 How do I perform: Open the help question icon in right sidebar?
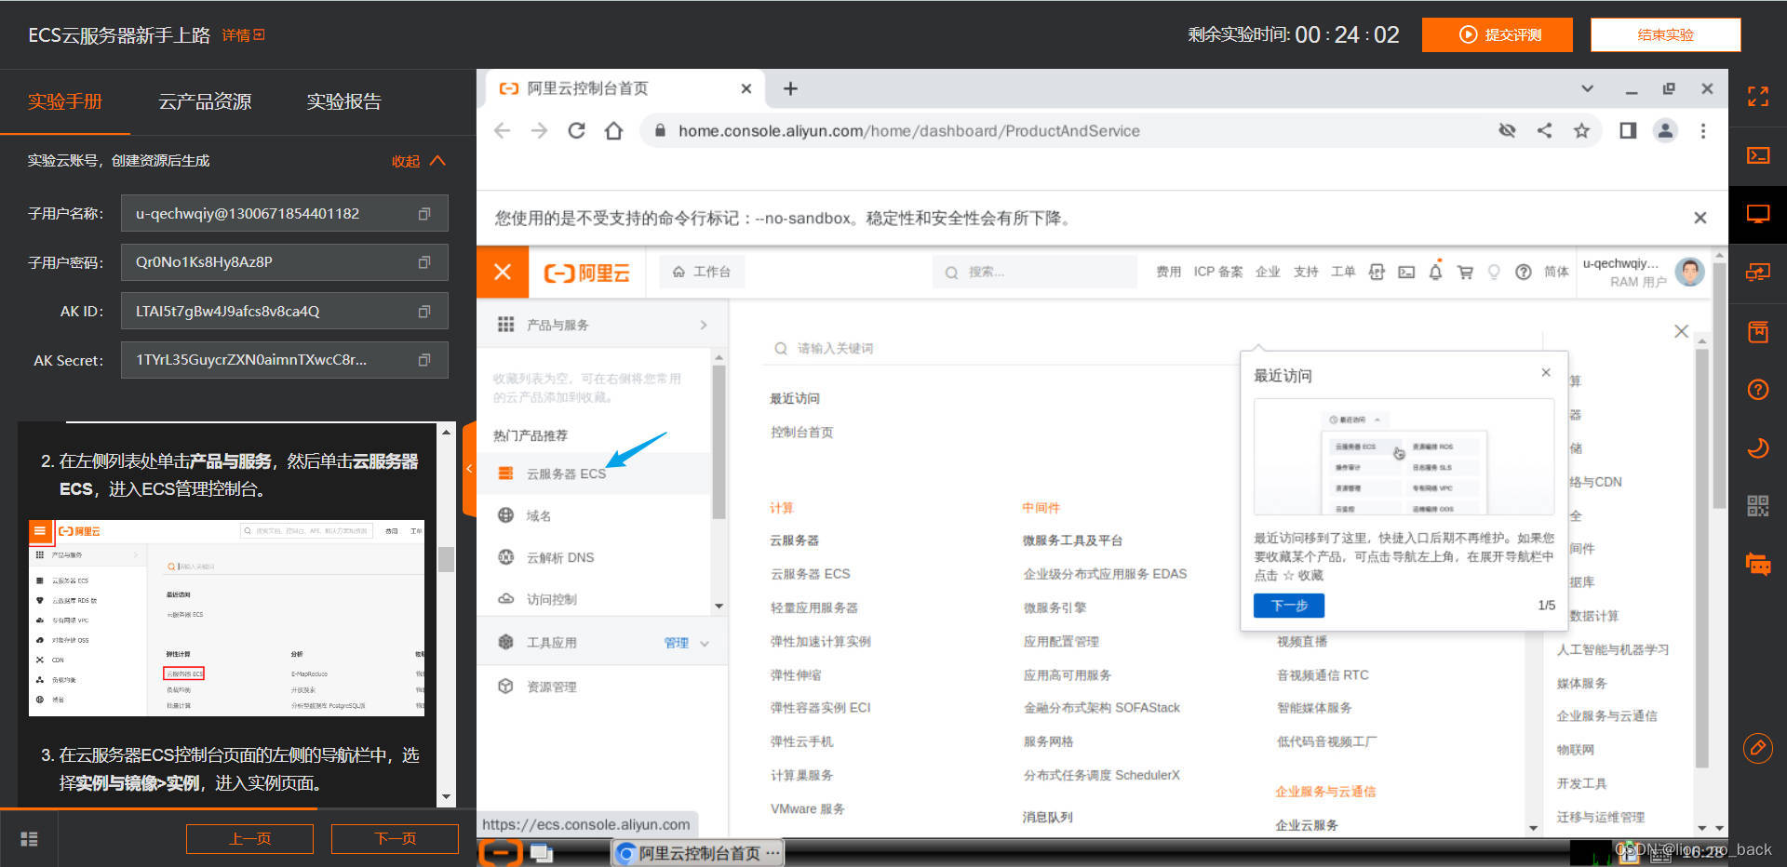(x=1757, y=390)
